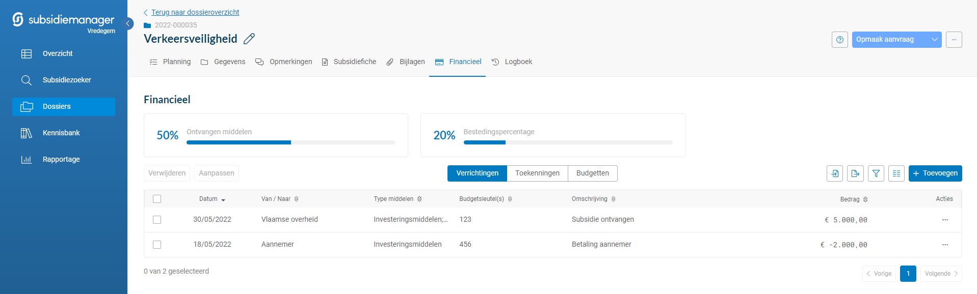Open actions menu for Subsidie ontvangen row

[944, 220]
